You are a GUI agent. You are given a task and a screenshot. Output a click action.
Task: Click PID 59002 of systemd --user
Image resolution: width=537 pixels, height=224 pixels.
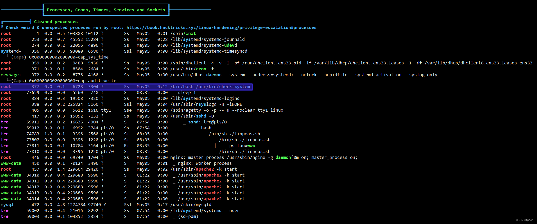click(x=33, y=210)
